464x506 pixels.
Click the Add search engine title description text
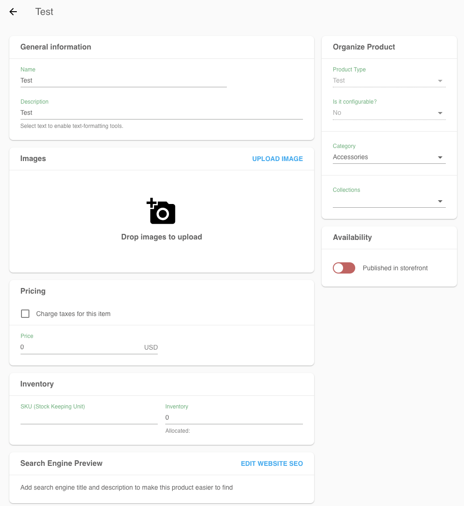[x=127, y=488]
